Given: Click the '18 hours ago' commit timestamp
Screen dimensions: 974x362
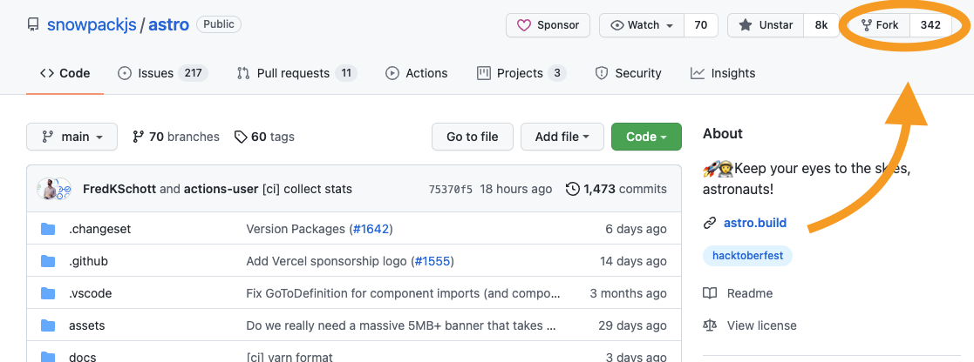Looking at the screenshot, I should pos(516,189).
